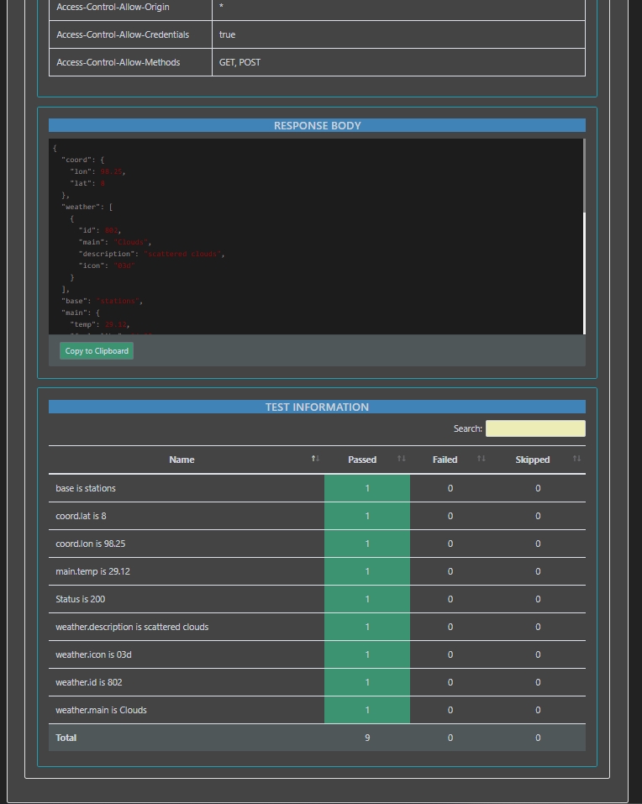
Task: Click the "base" line in response JSON
Action: point(102,301)
